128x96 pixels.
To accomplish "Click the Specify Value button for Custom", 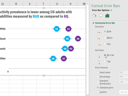I will [124, 92].
